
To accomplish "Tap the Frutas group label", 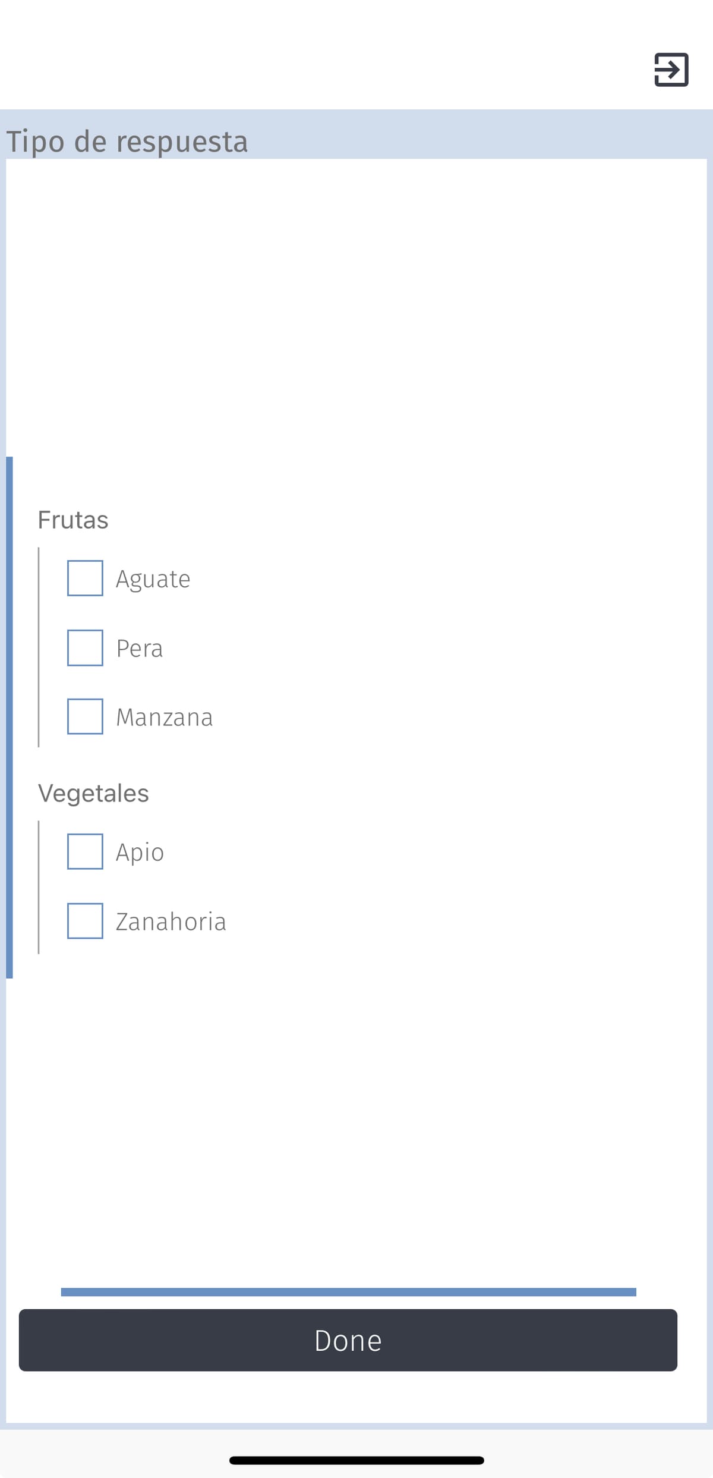I will tap(73, 519).
